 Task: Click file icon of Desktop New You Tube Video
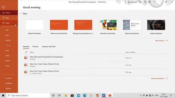point(26,65)
